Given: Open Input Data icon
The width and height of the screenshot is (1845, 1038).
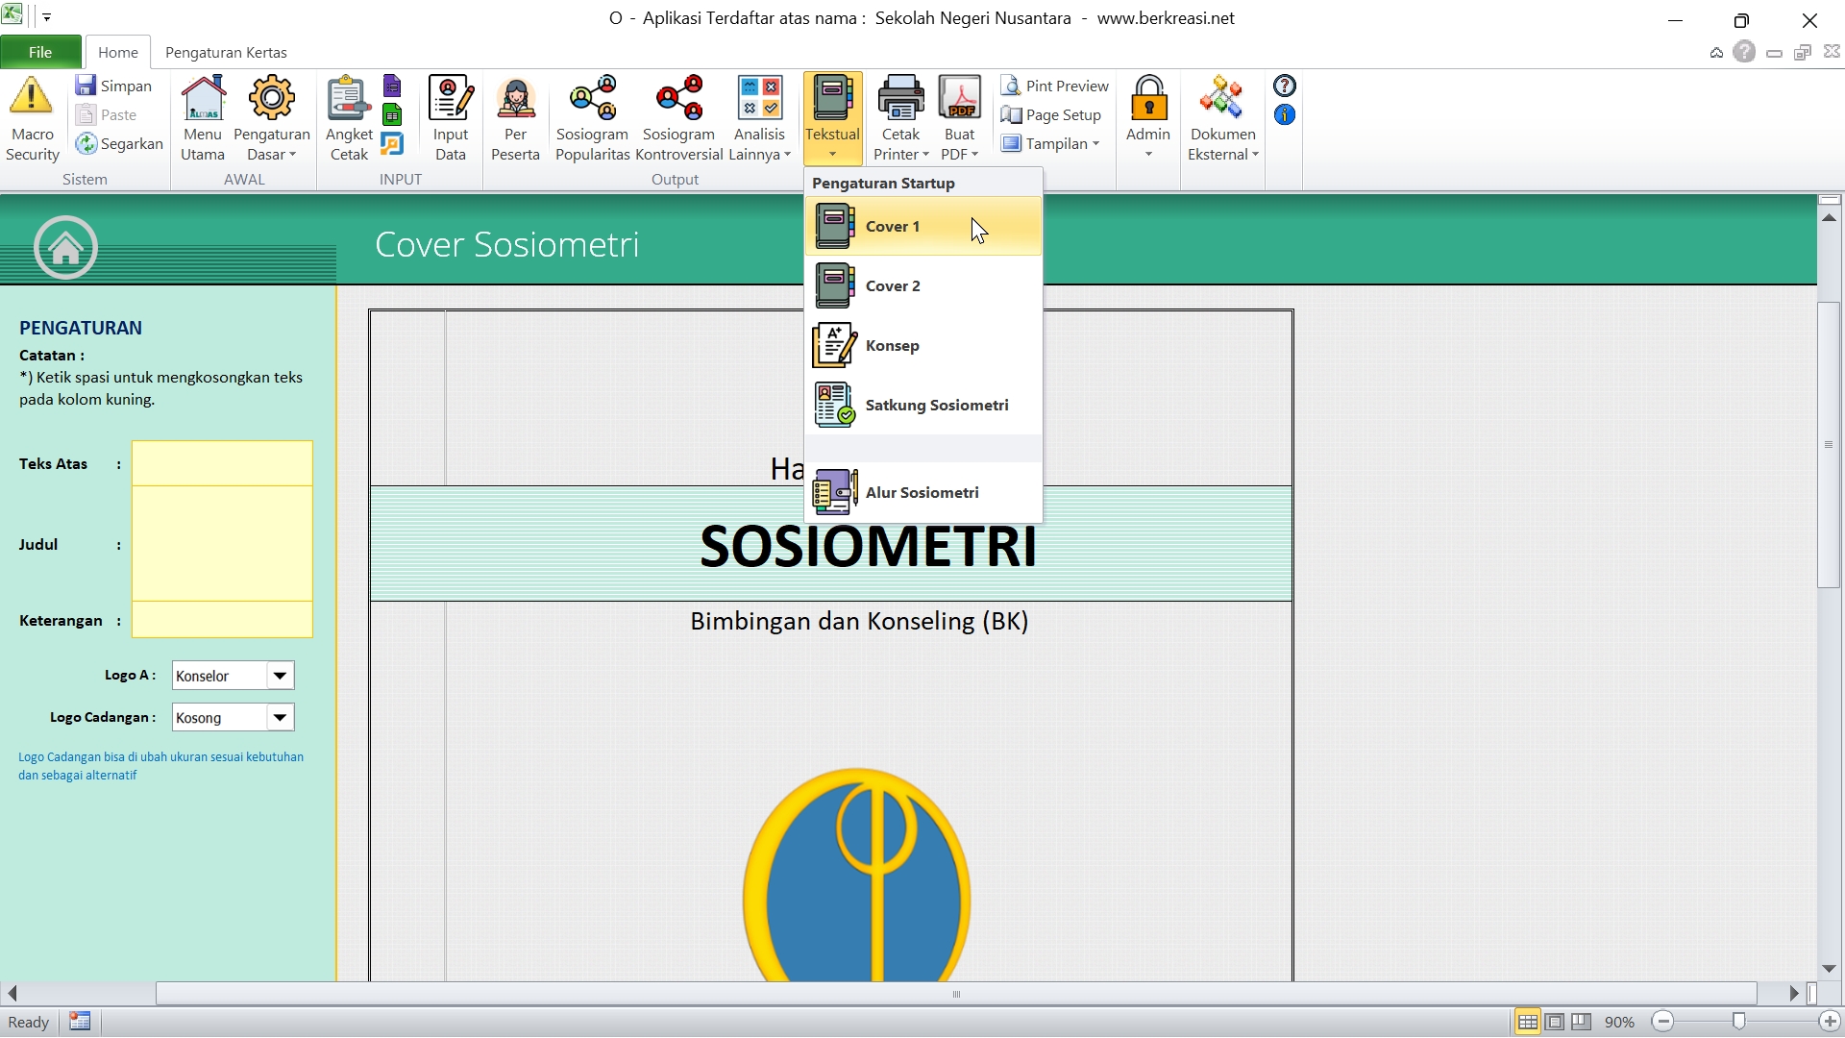Looking at the screenshot, I should (450, 97).
